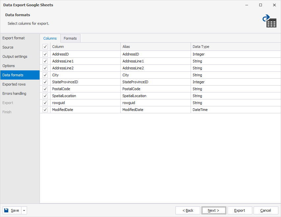Click the ModifiedDate column name cell
This screenshot has width=281, height=217.
(x=85, y=110)
